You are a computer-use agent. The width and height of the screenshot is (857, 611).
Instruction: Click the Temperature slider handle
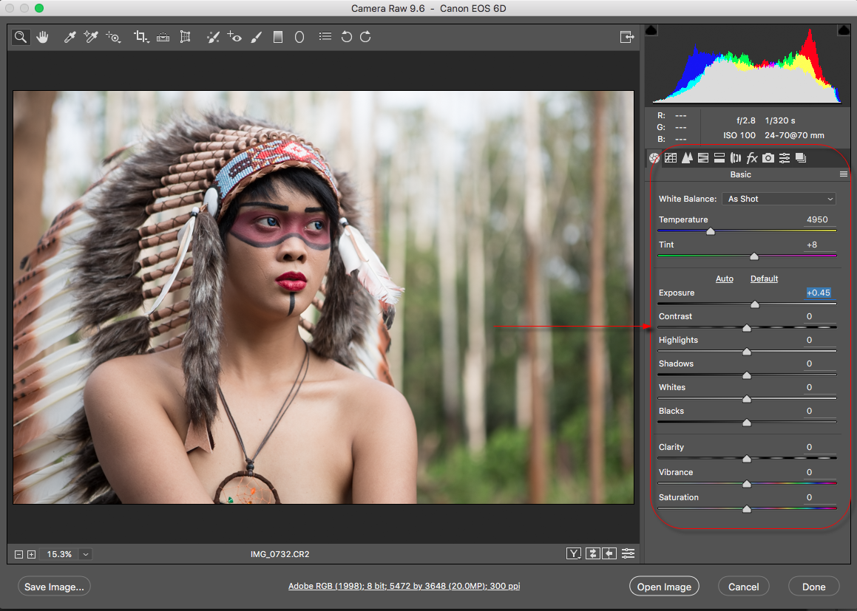(711, 231)
